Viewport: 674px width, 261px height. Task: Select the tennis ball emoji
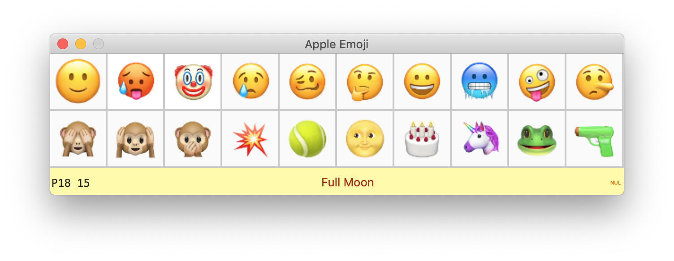[x=307, y=139]
